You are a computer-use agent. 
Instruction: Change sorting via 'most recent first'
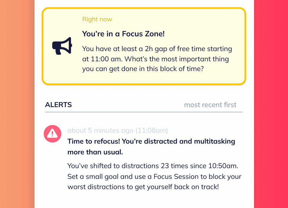pyautogui.click(x=210, y=105)
